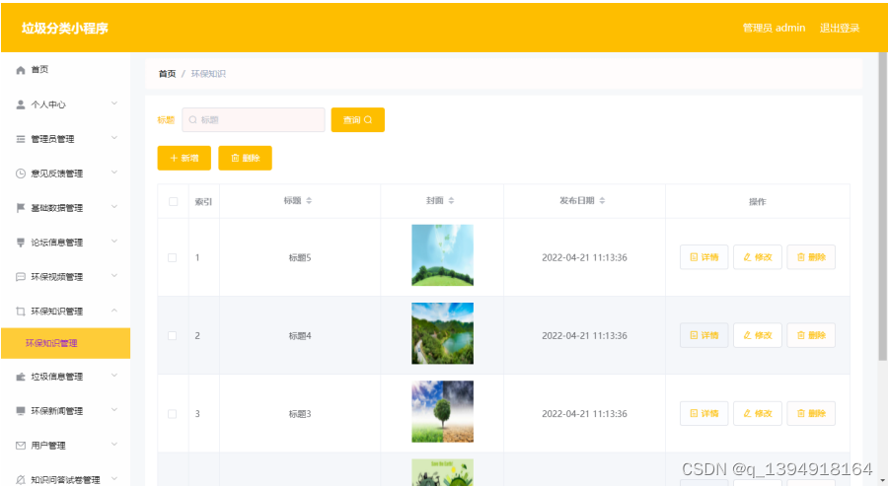Expand 环保新闻管理 chevron

click(x=113, y=410)
